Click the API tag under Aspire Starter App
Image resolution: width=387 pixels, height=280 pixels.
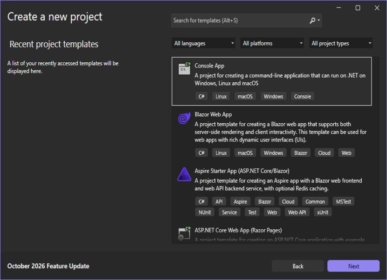219,202
